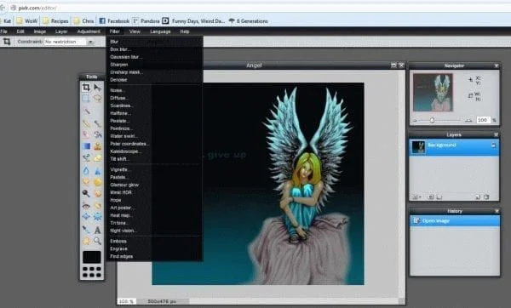Open the View menu
Viewport: 511px width, 308px height.
click(135, 31)
